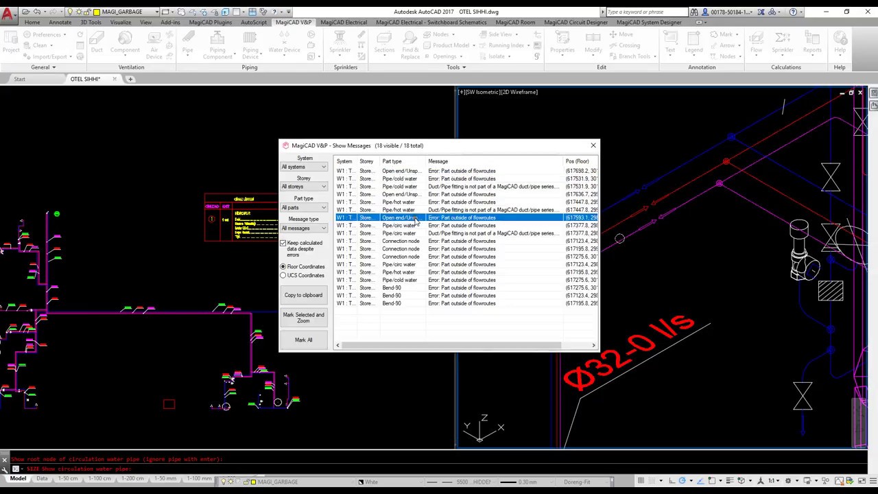Click the yellow layer color swatch in toolbar
878x494 pixels.
[x=97, y=12]
